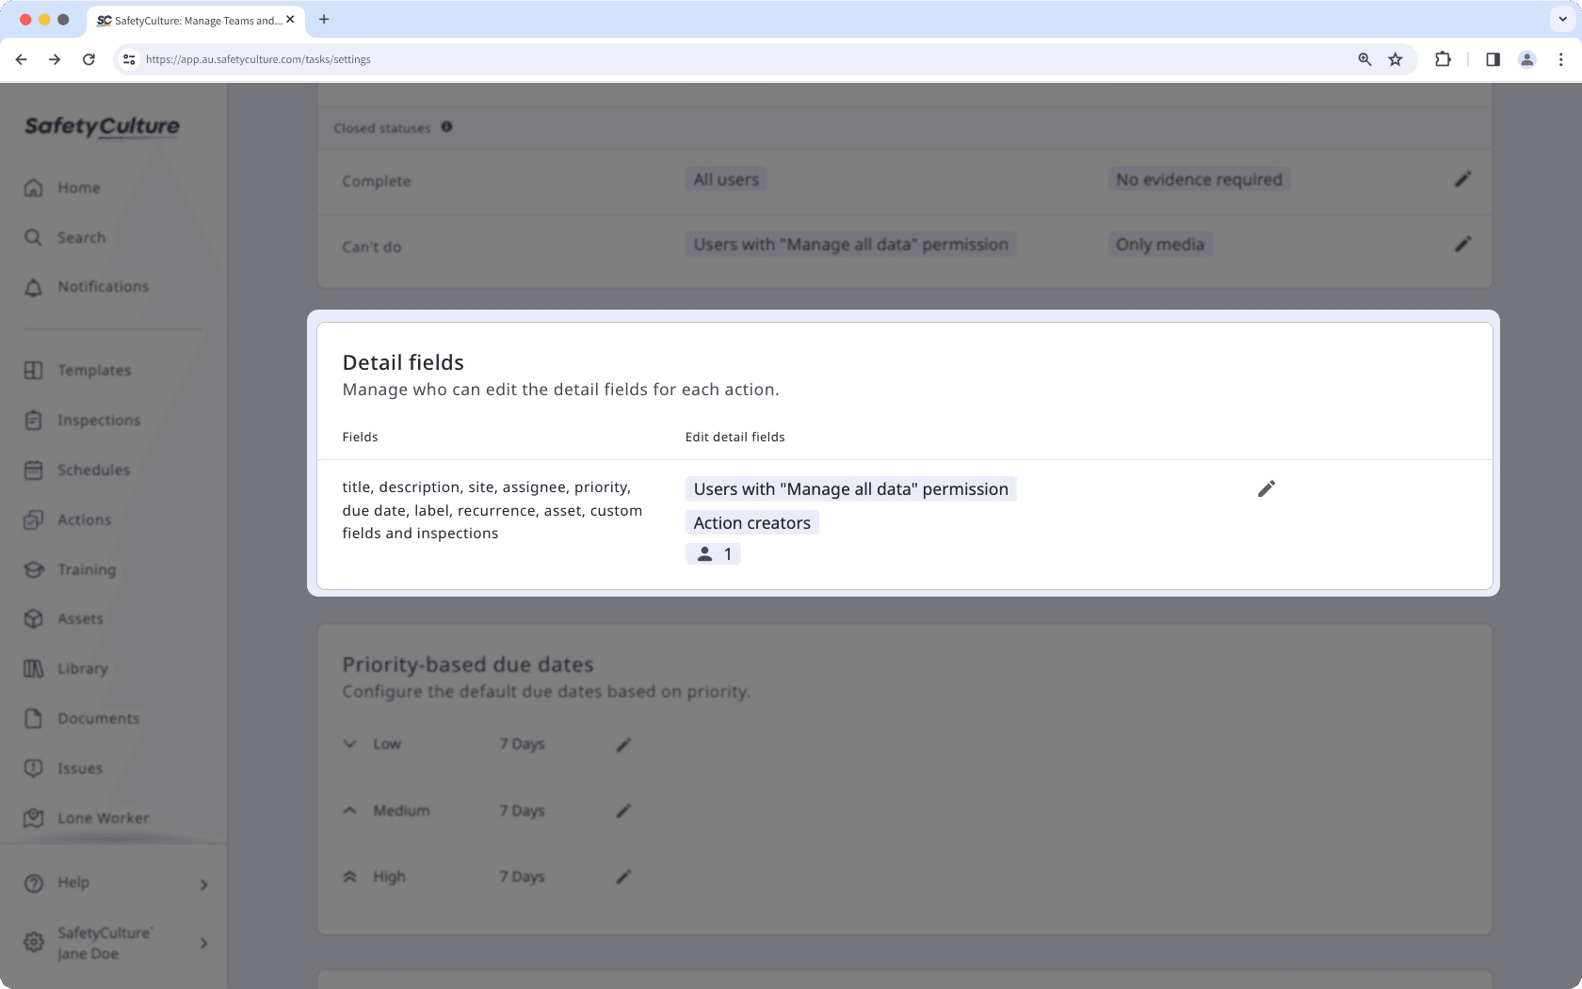
Task: Open the Assets section
Action: (80, 618)
